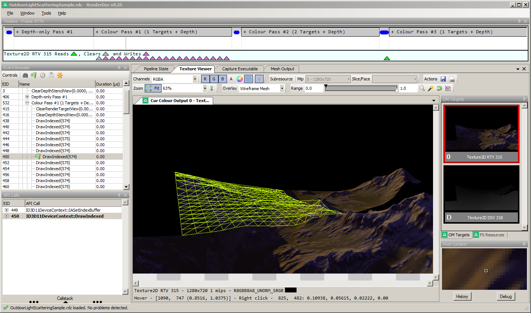The width and height of the screenshot is (531, 313).
Task: Select the OM Targets tab
Action: pyautogui.click(x=456, y=235)
